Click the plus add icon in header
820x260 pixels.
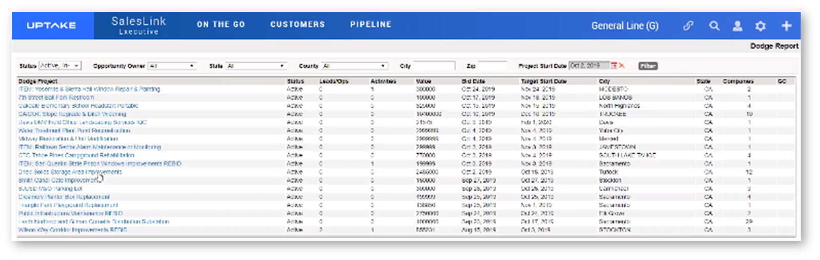tap(787, 26)
